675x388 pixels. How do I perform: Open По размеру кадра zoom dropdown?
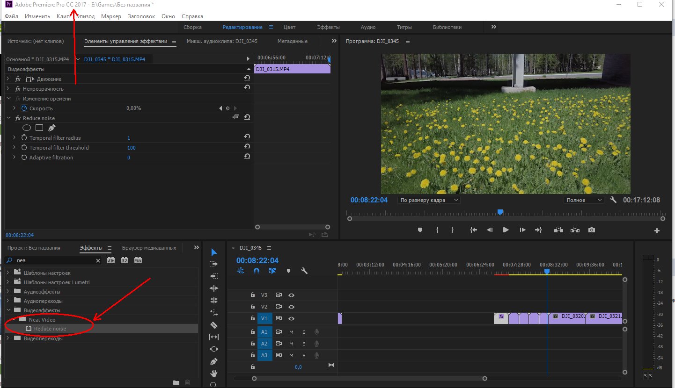(x=429, y=200)
